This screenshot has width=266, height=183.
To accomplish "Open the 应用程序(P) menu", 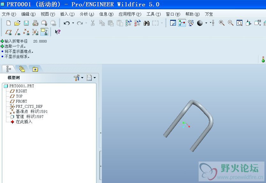I will 130,14.
